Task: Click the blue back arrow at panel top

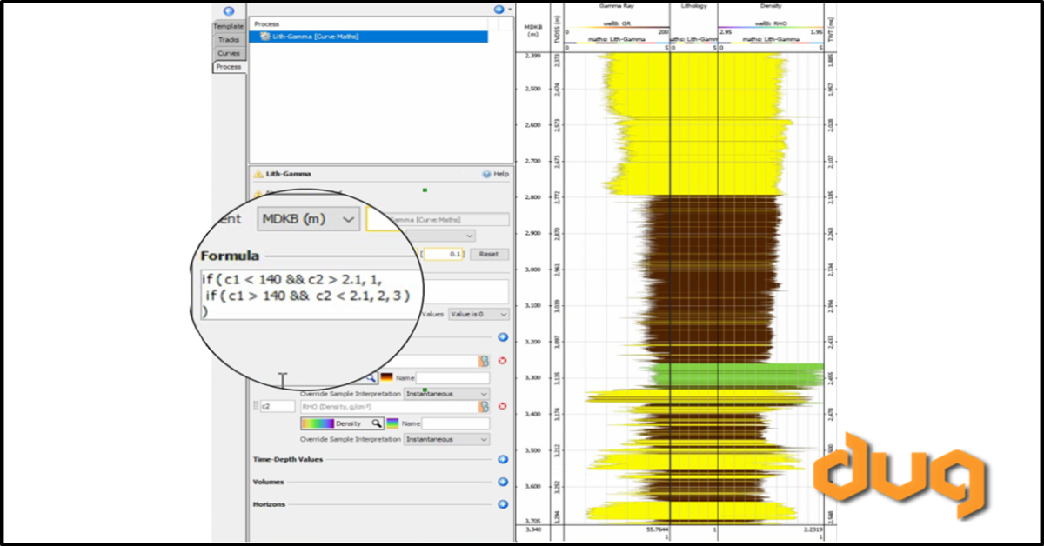Action: click(x=228, y=11)
